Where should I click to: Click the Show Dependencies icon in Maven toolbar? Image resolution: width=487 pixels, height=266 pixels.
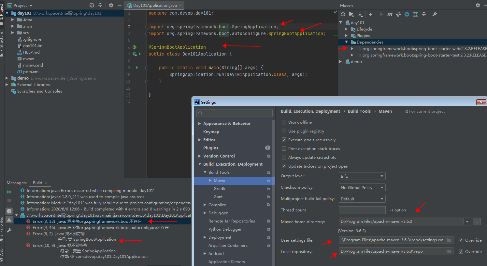point(415,14)
